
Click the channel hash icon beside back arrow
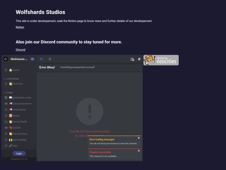(50, 59)
